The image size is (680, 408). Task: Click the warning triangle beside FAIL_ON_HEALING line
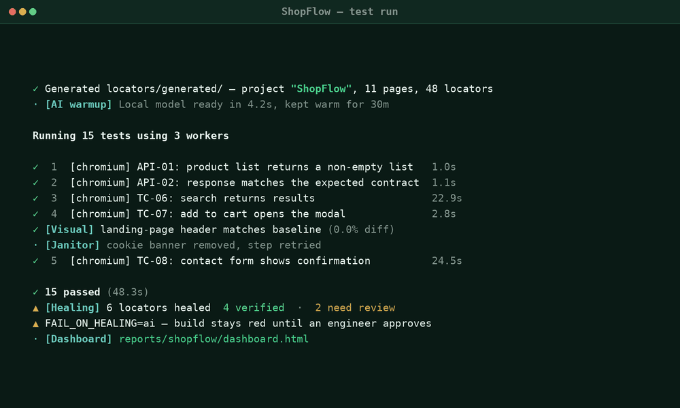pos(35,324)
